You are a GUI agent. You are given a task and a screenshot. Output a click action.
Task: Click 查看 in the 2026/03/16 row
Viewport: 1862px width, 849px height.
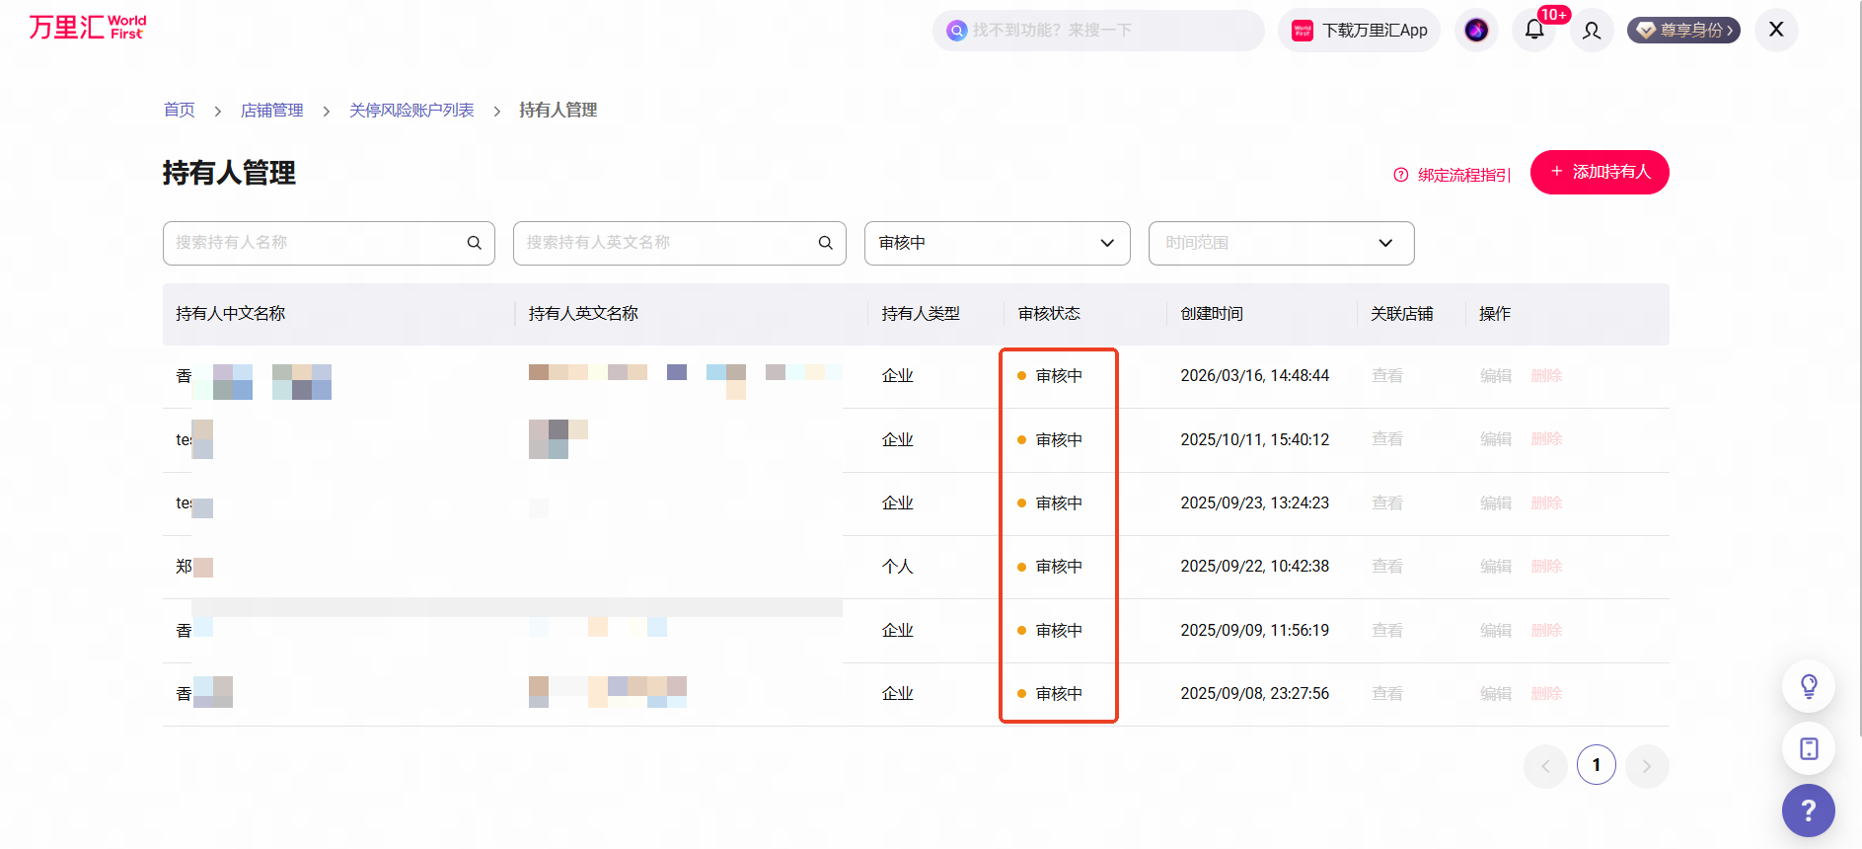[1387, 376]
